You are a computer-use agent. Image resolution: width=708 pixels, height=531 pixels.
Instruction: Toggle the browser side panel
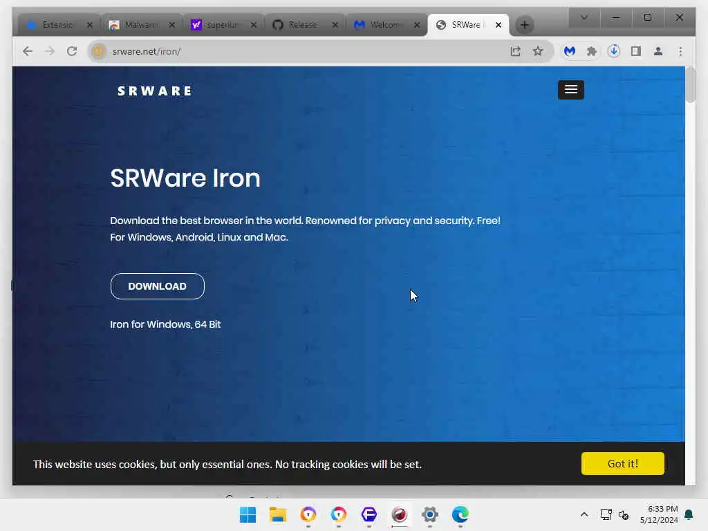click(x=636, y=51)
